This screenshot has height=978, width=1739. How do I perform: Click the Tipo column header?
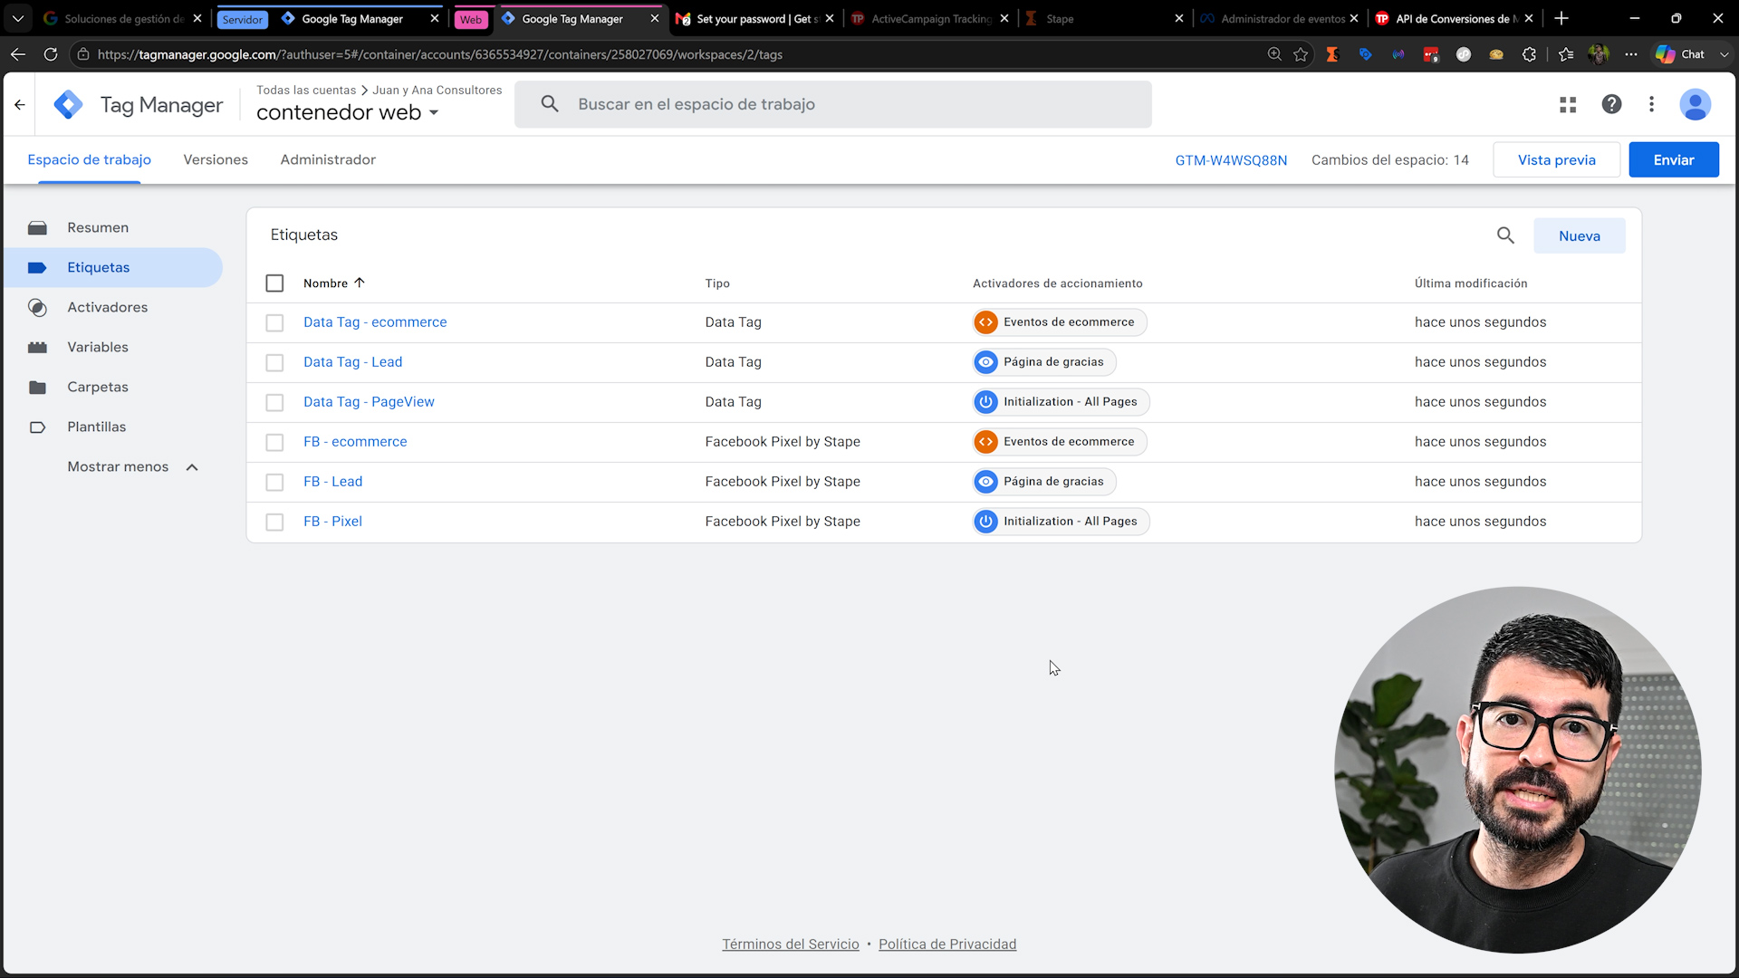click(x=717, y=283)
